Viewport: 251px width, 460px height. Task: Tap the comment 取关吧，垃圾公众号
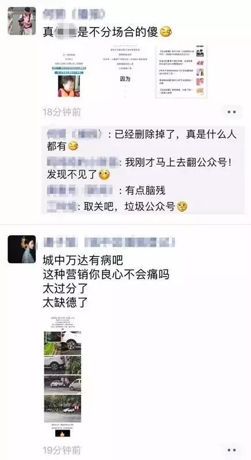click(117, 206)
